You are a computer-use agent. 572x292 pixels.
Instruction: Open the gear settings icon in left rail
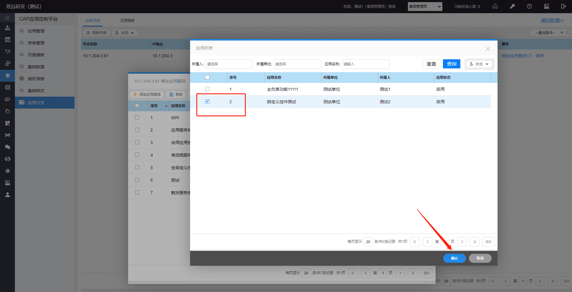[7, 171]
